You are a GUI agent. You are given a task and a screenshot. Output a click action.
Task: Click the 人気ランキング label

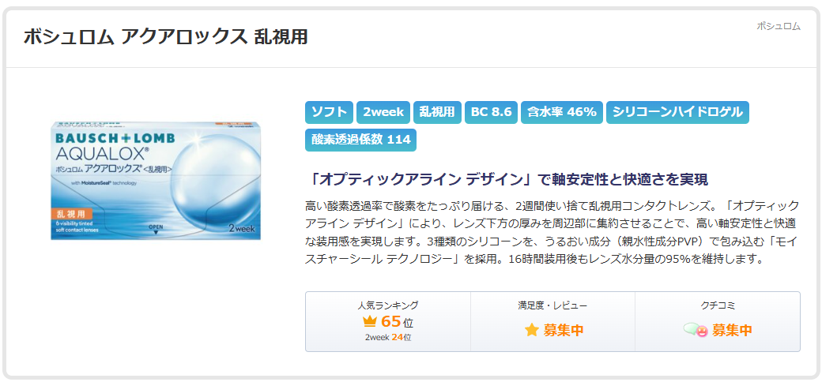point(387,305)
